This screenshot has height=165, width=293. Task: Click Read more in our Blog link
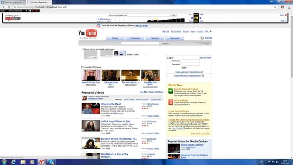tap(200, 133)
